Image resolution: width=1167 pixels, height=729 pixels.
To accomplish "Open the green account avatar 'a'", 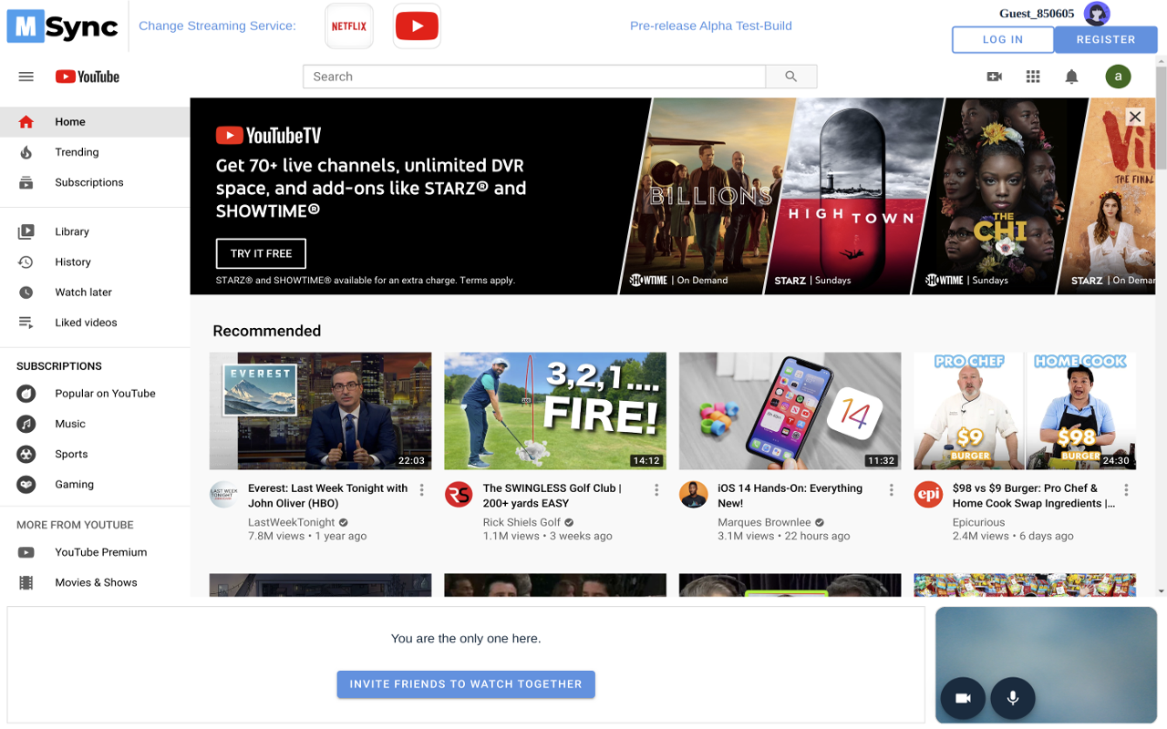I will click(x=1119, y=77).
